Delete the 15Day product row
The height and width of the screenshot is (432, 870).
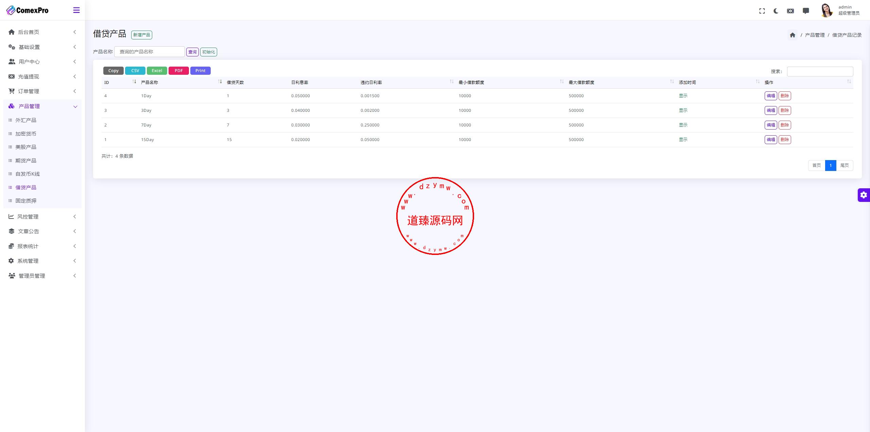(785, 140)
